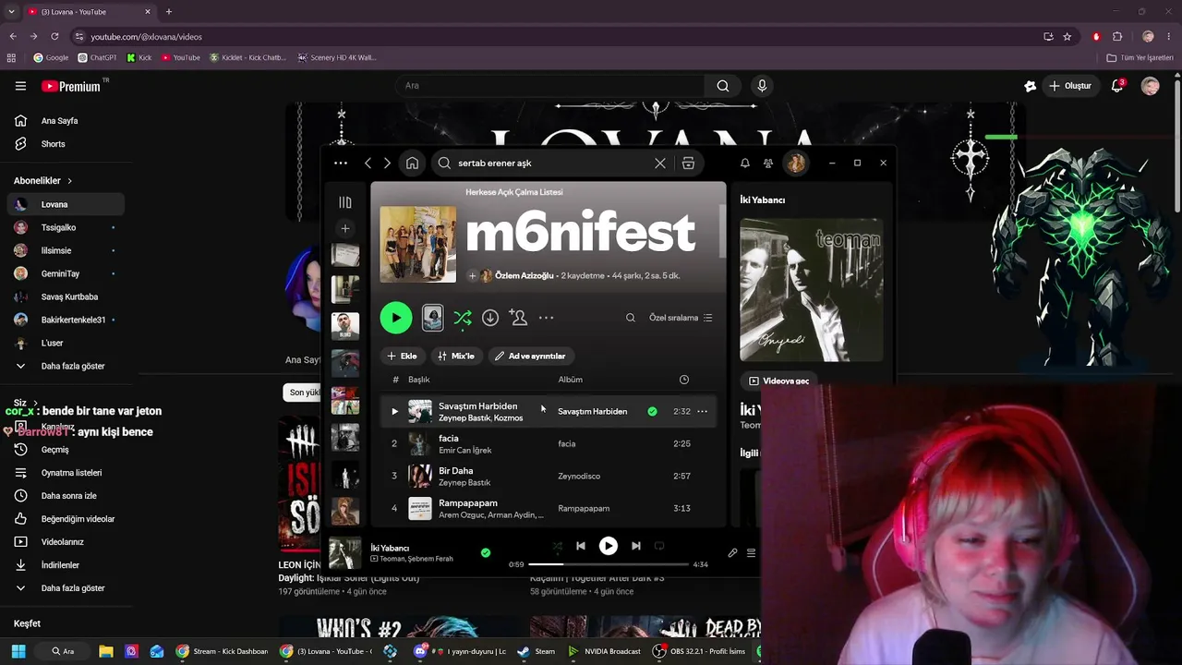This screenshot has height=665, width=1182.
Task: Play the m6nifest playlist
Action: click(396, 318)
